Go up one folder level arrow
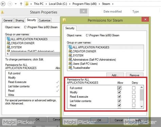The height and width of the screenshot is (127, 161). pyautogui.click(x=21, y=4)
